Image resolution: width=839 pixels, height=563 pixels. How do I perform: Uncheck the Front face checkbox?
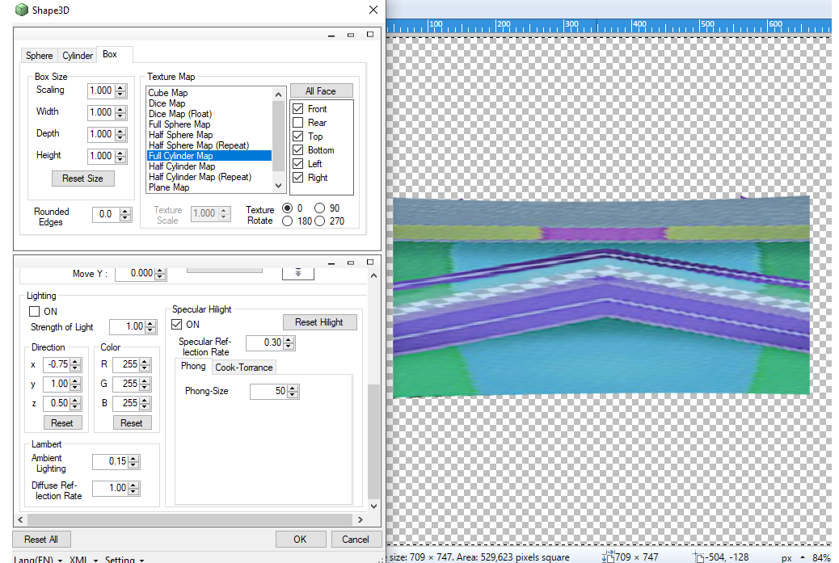298,108
